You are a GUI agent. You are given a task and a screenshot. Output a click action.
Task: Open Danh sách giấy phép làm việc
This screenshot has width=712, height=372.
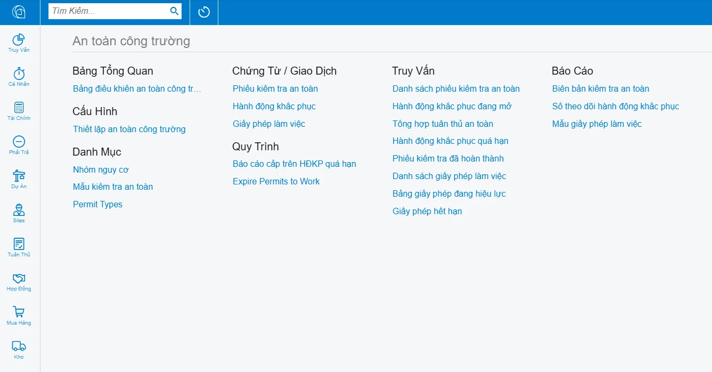pos(449,176)
